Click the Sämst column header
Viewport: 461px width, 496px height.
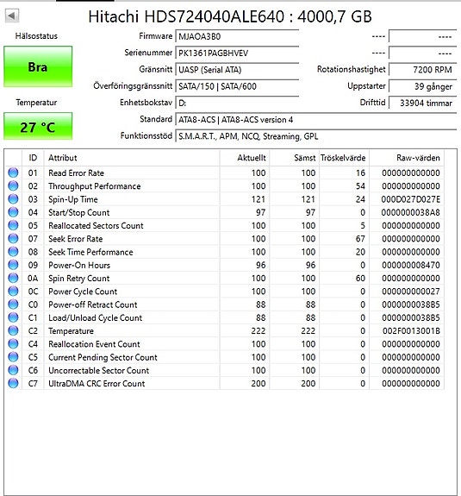294,158
